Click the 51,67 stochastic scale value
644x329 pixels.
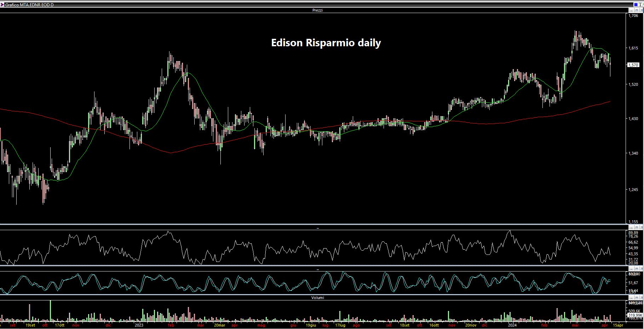[x=633, y=283]
